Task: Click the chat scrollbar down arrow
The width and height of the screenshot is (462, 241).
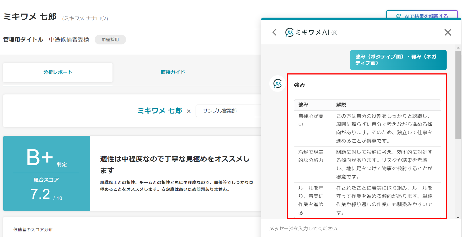Action: tap(458, 218)
